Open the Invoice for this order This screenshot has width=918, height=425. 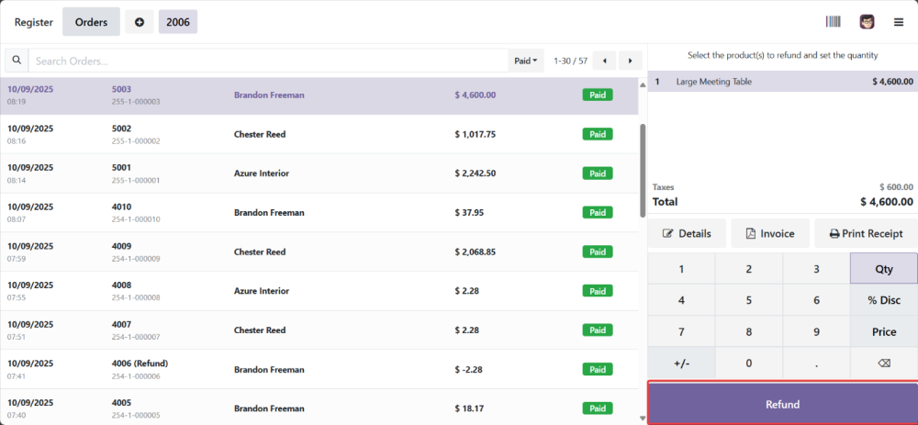tap(769, 233)
